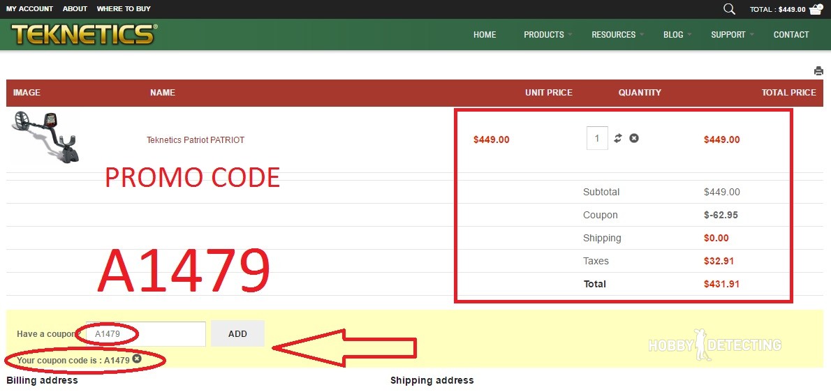Click the Taxes $32.91 value
The image size is (831, 392).
pyautogui.click(x=719, y=261)
